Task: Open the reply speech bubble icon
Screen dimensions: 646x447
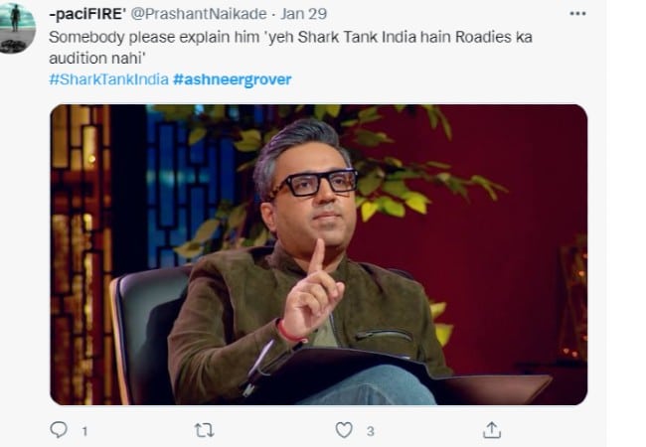Action: (x=59, y=430)
